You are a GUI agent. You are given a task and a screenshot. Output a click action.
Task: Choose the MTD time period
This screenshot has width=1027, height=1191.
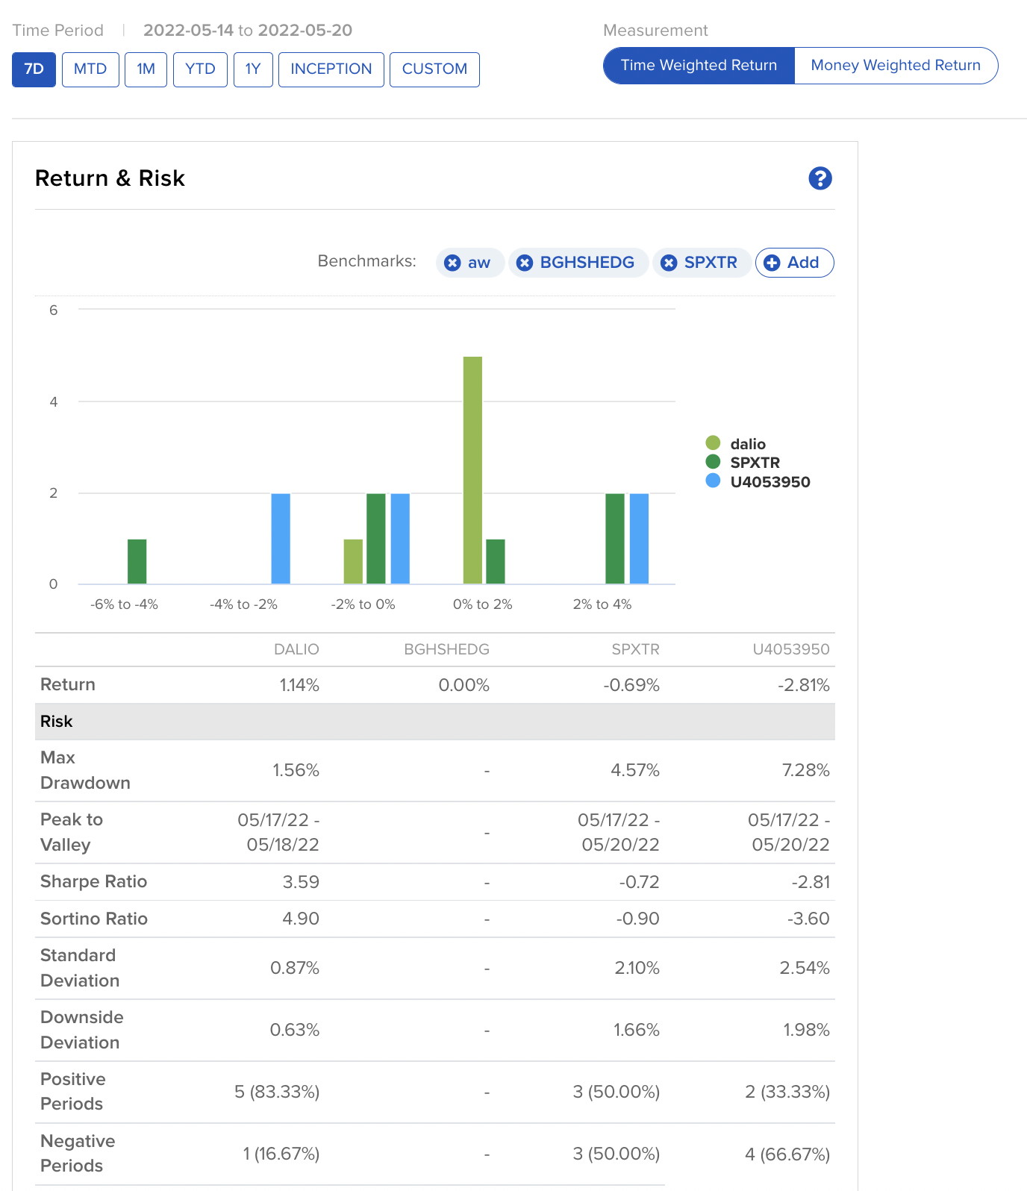tap(90, 69)
